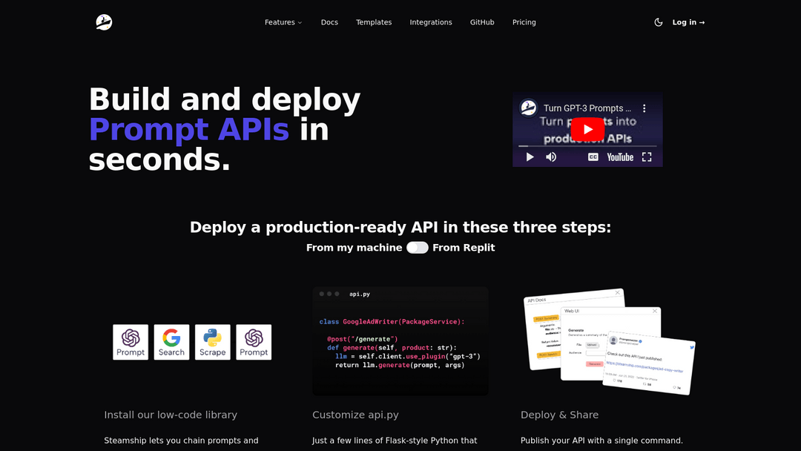Click the 'Prompt APIs' purple headline text
This screenshot has height=451, width=801.
(x=189, y=129)
